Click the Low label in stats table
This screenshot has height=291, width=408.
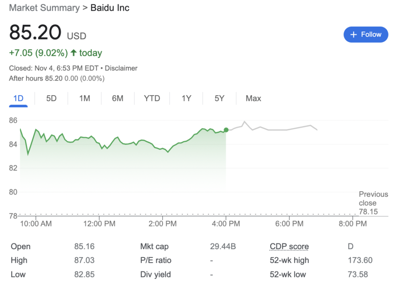coord(18,274)
